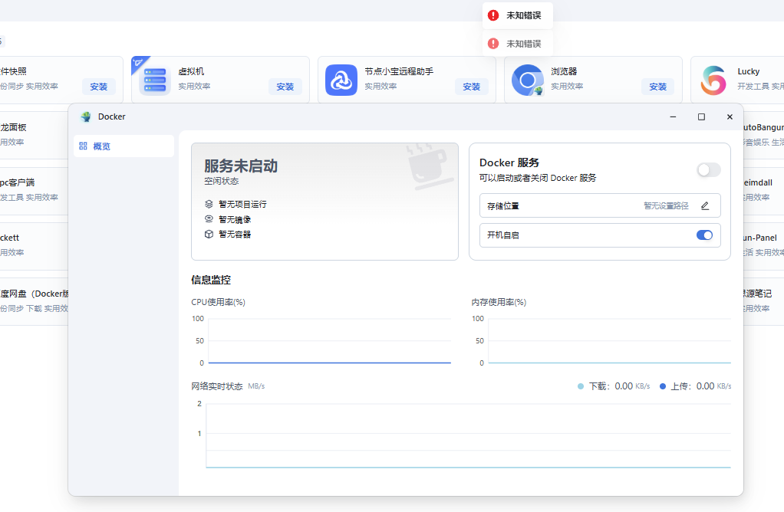Disable the 开机自启 toggle

coord(704,235)
